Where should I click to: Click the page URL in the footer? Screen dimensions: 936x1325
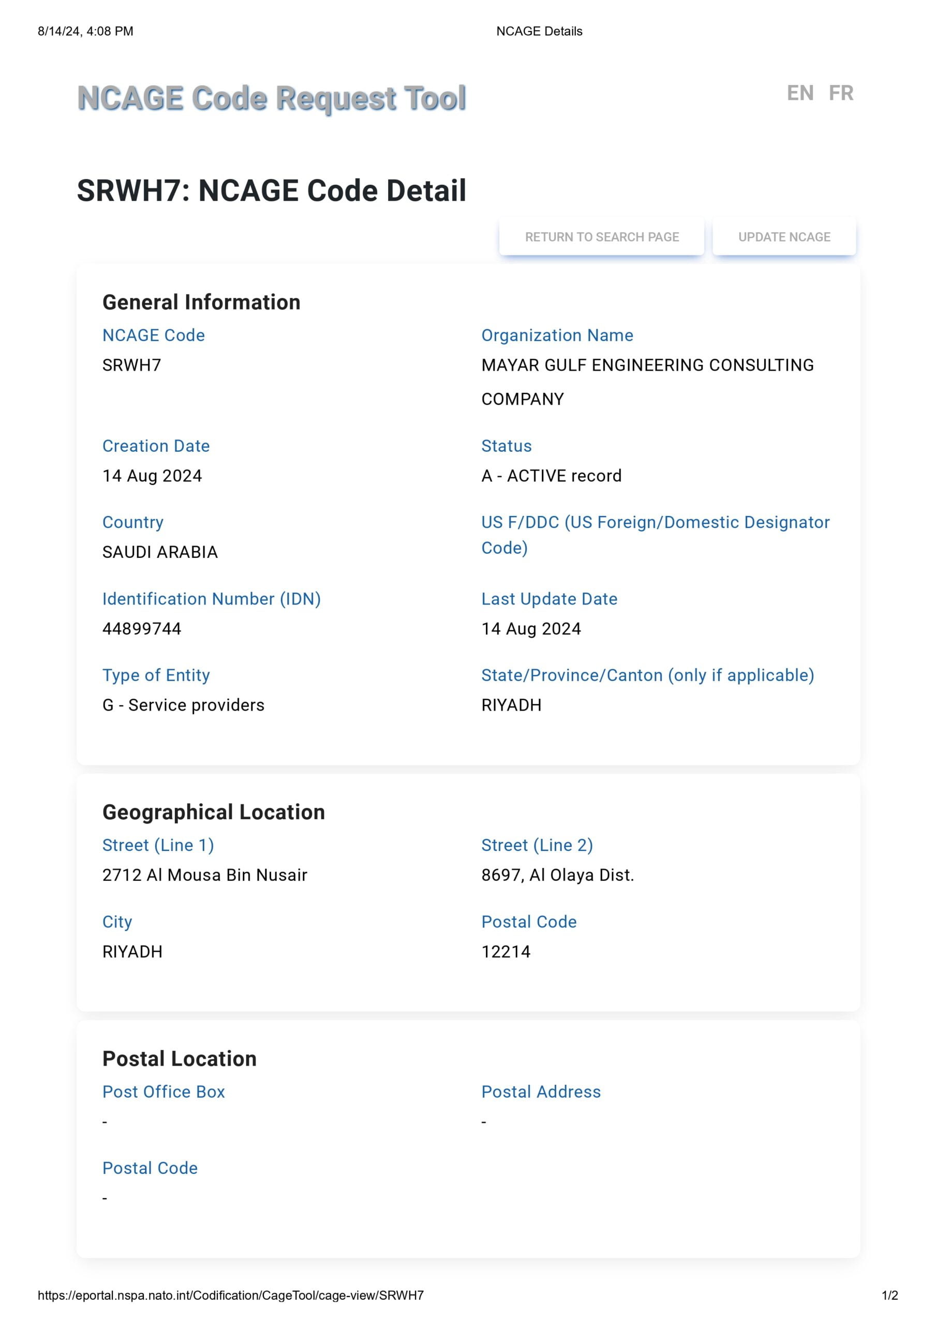click(231, 1295)
